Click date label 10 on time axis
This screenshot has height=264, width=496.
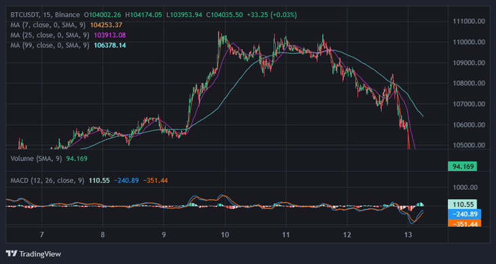click(225, 235)
